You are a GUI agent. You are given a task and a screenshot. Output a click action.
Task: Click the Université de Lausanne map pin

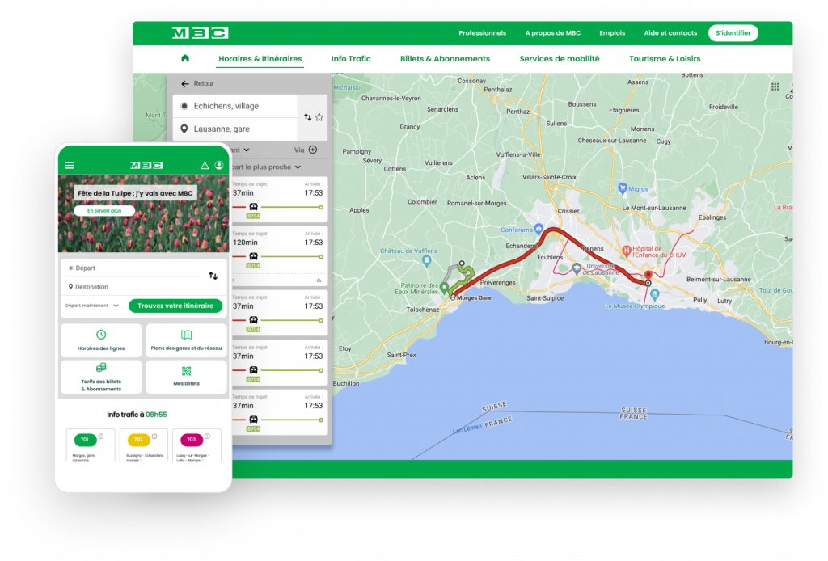tap(577, 269)
